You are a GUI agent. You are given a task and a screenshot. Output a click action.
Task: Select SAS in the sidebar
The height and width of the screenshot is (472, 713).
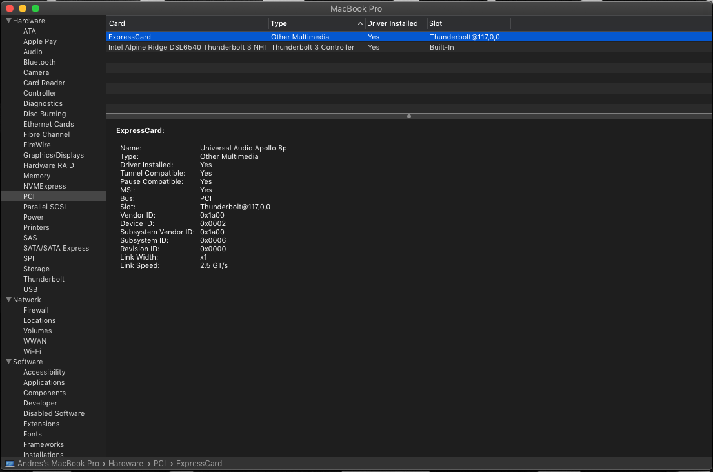[x=30, y=238]
